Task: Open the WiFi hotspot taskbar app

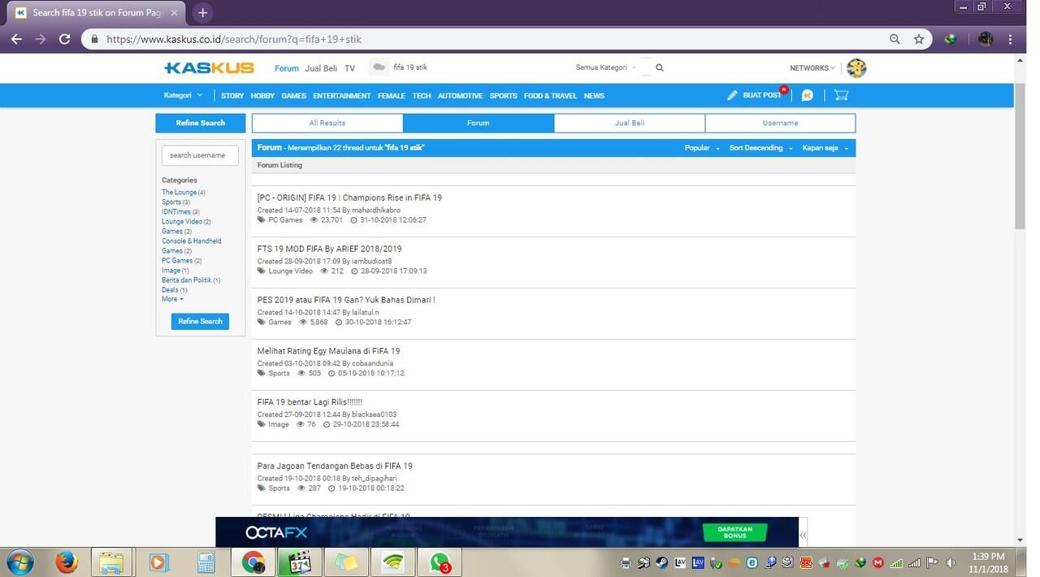Action: tap(393, 562)
